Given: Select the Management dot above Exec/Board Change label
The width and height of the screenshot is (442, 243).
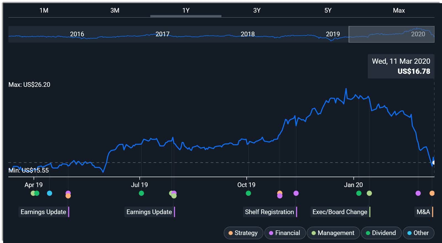Looking at the screenshot, I should click(369, 193).
